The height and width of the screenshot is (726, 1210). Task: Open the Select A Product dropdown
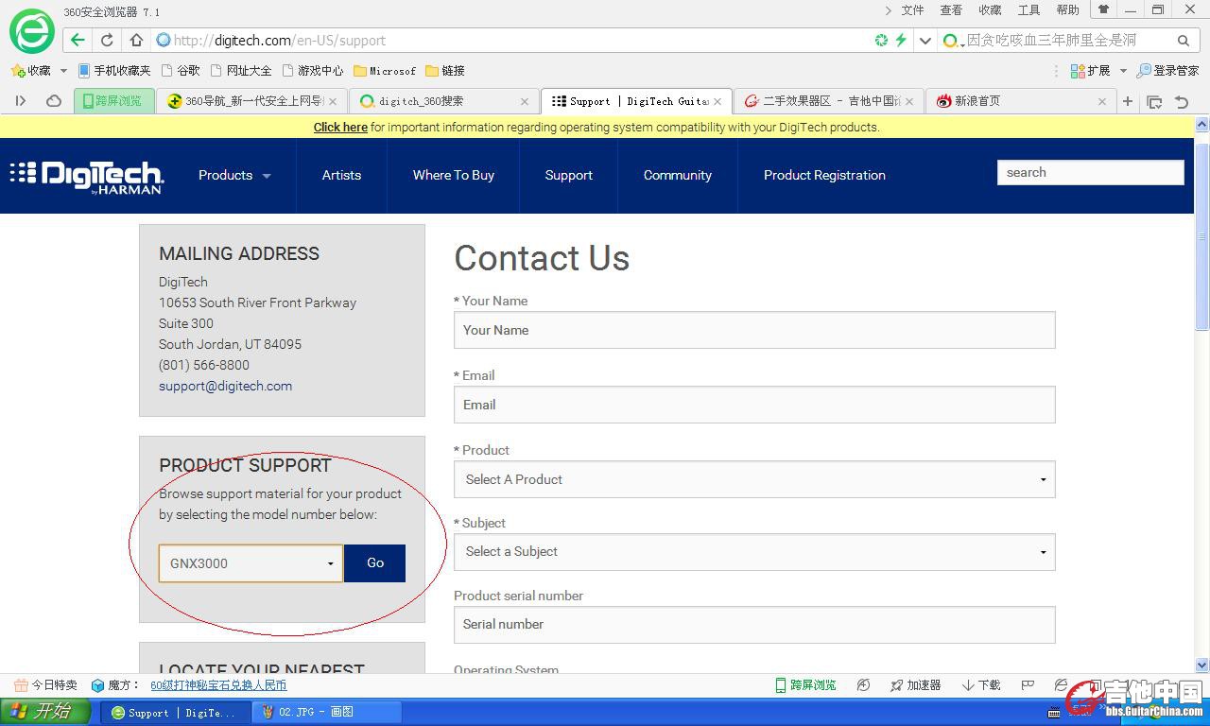point(754,479)
